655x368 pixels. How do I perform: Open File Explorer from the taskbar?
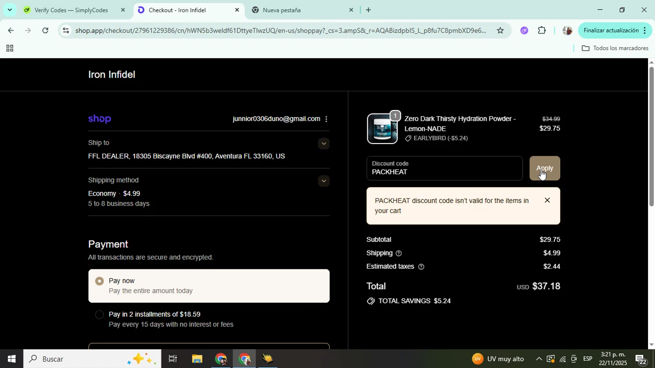197,359
